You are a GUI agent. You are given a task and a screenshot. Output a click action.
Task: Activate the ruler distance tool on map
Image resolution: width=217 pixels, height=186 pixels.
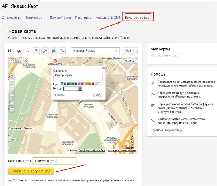(x=26, y=61)
